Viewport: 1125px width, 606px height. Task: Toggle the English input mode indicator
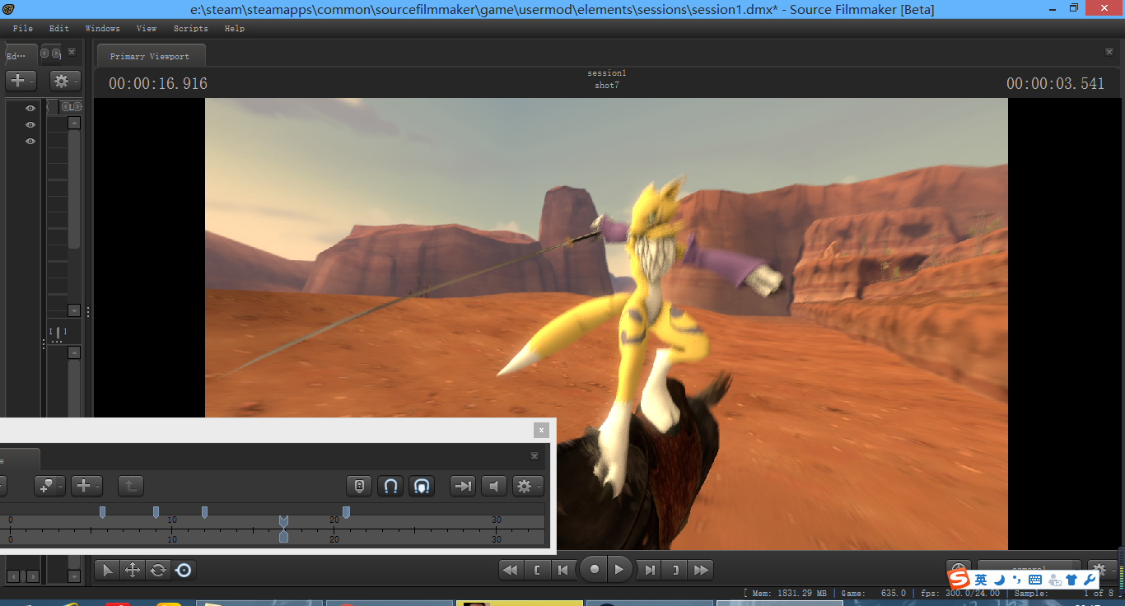click(x=981, y=580)
